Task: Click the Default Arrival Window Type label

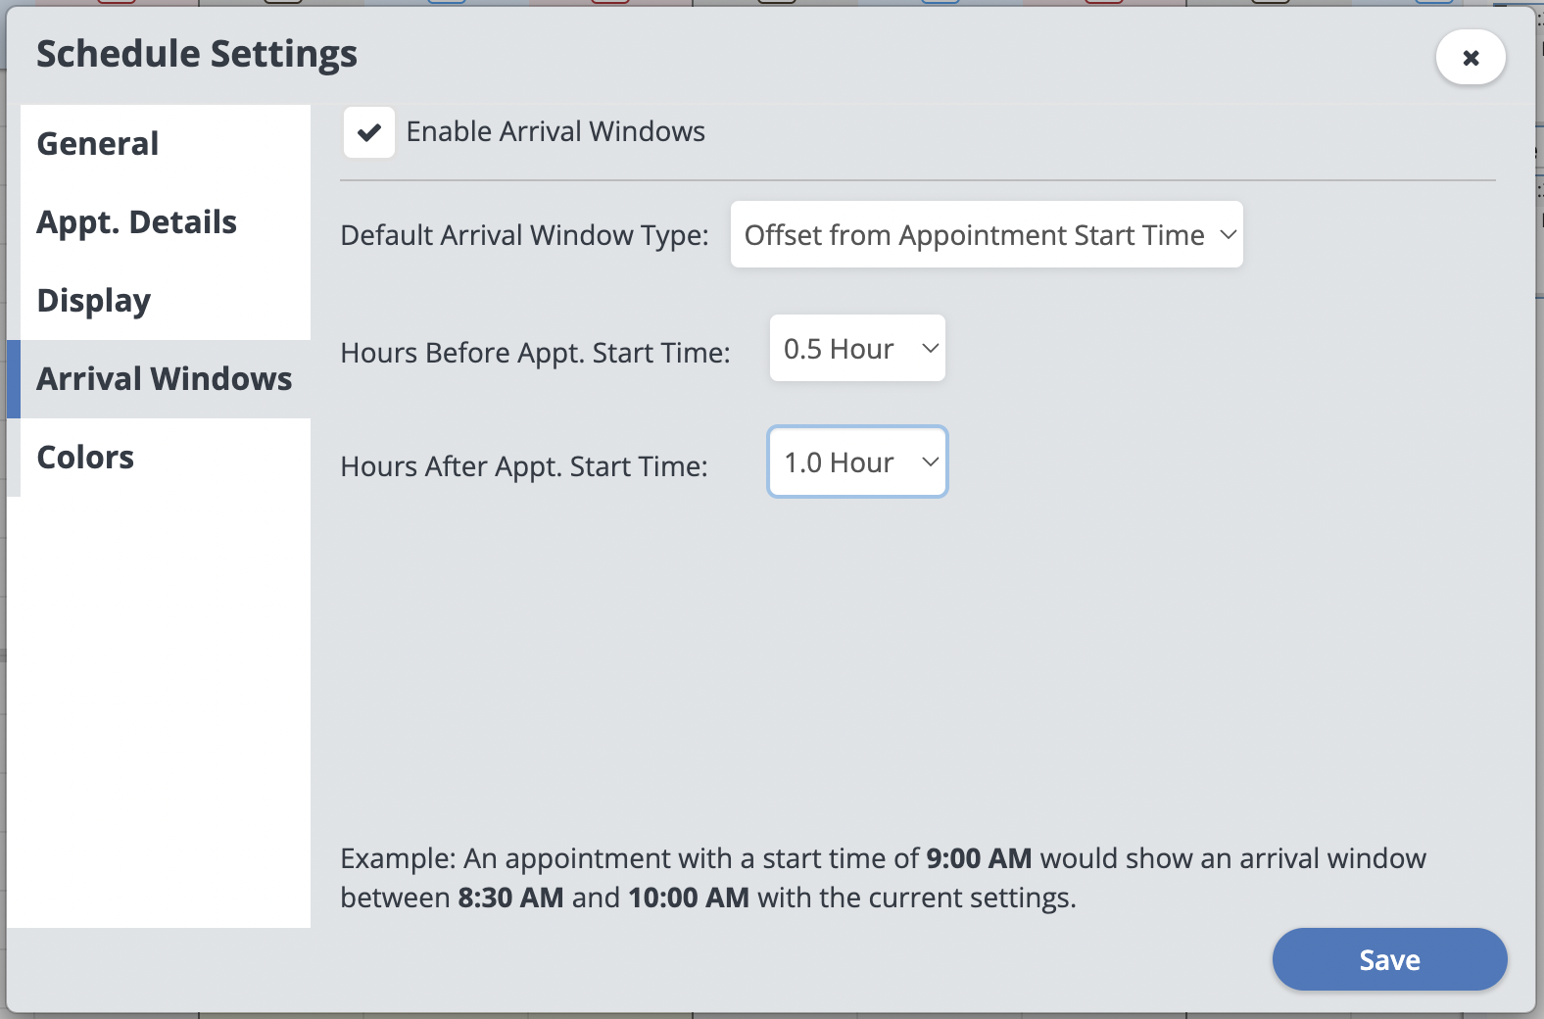Action: click(x=524, y=236)
